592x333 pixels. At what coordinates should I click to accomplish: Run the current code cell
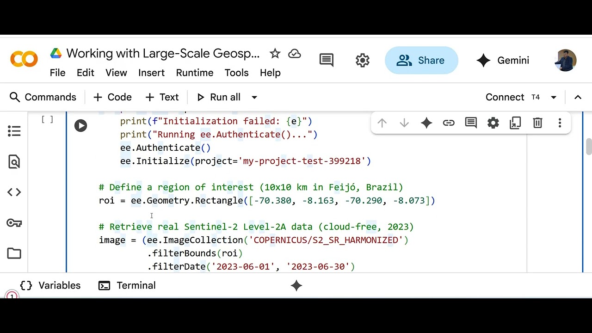(x=80, y=125)
